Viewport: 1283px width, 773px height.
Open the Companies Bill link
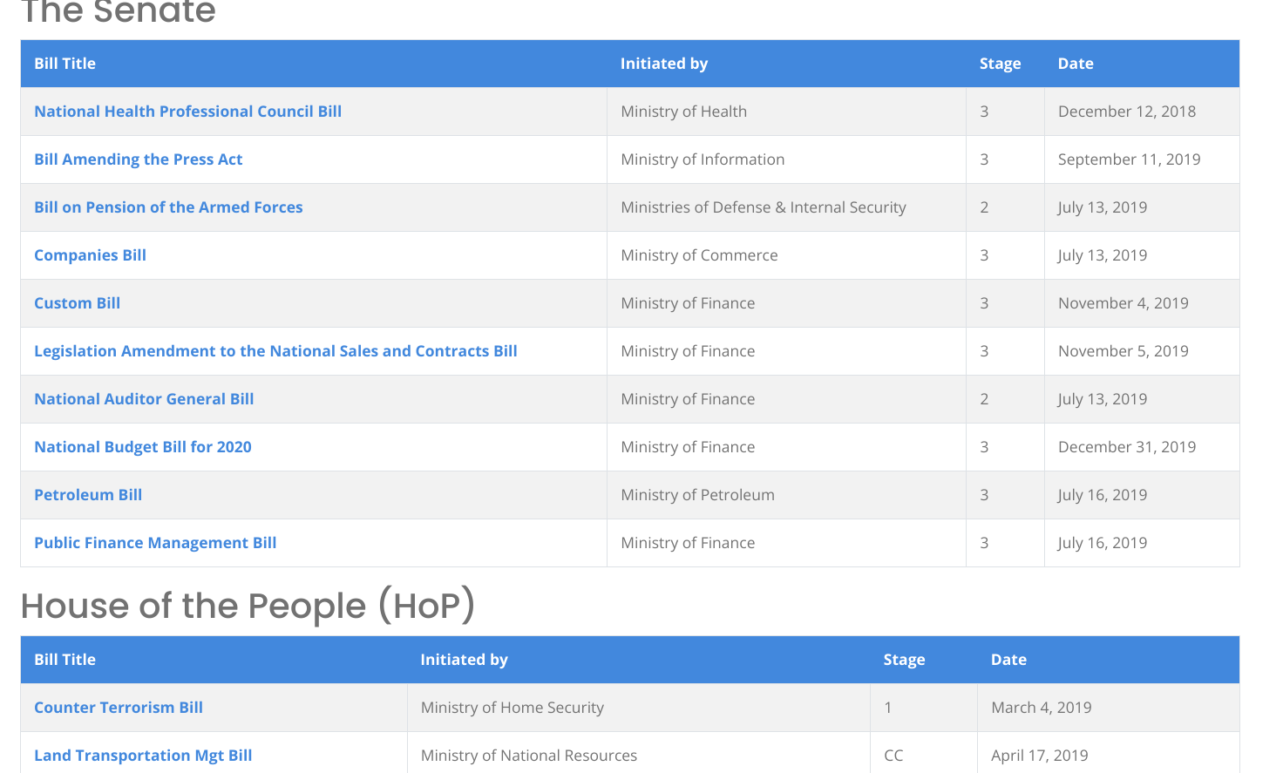coord(90,255)
